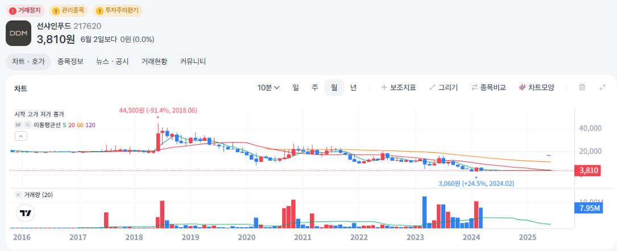Viewport: 617px width, 251px height.
Task: Click the 선샤인푸드 stock name
Action: coord(54,26)
